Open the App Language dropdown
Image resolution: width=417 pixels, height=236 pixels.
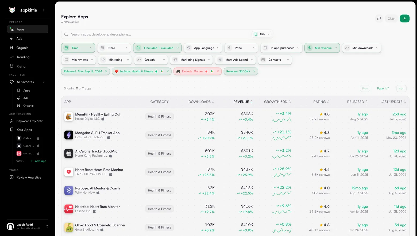click(x=203, y=48)
